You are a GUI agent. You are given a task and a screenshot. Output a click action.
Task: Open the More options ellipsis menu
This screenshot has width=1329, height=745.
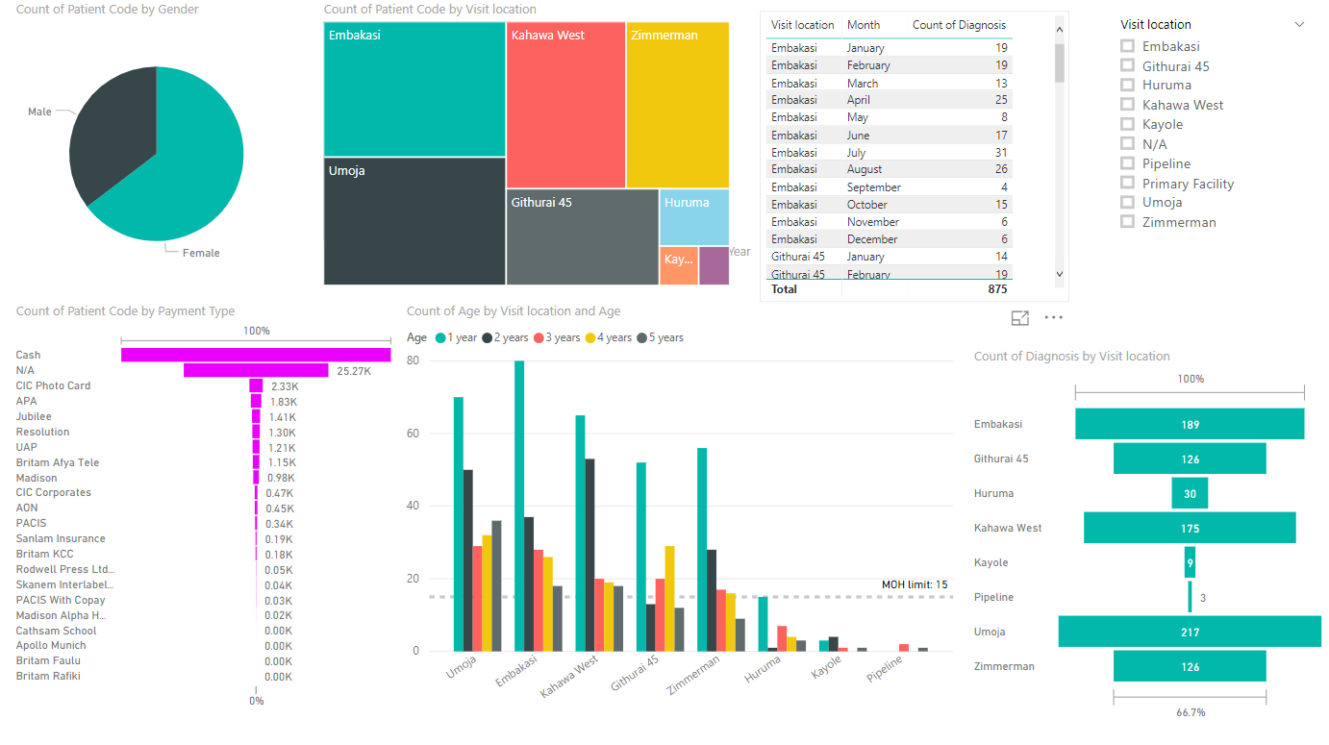pyautogui.click(x=1054, y=318)
